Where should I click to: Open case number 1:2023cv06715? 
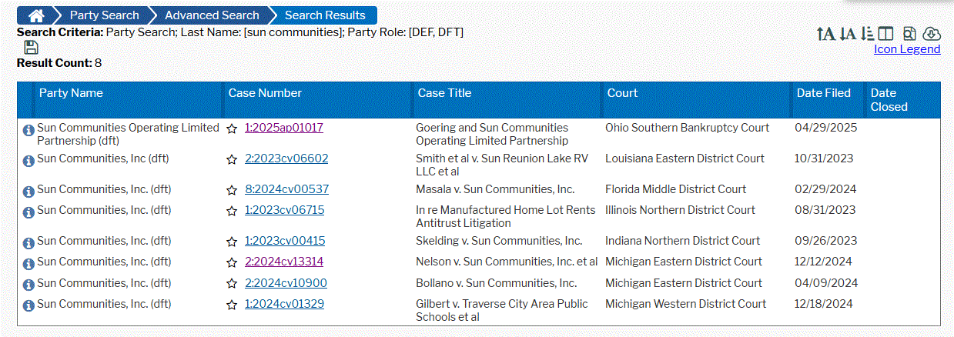(x=284, y=210)
